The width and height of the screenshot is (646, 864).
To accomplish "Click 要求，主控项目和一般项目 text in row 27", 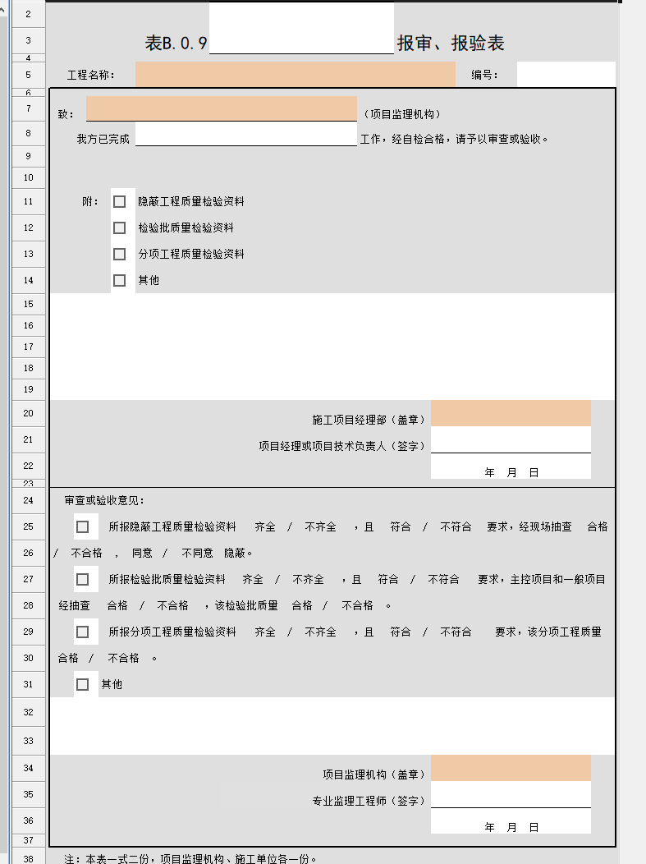I will [x=542, y=579].
